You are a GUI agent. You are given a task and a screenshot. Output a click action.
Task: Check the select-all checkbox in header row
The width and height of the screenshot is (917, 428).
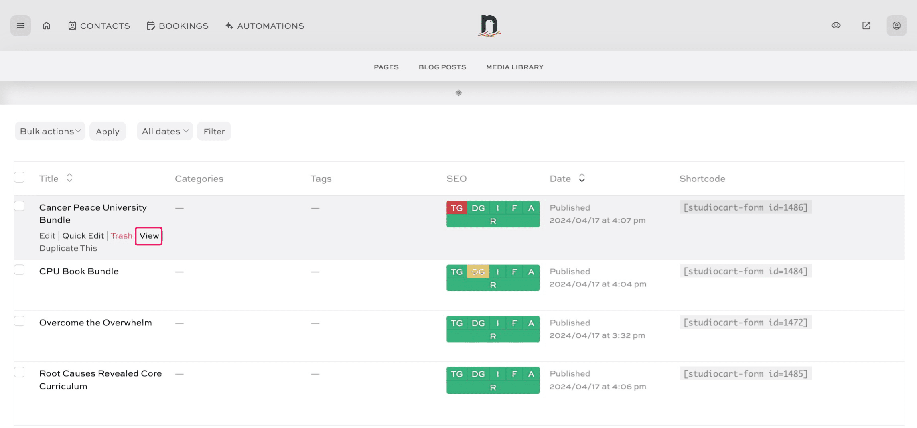tap(19, 177)
